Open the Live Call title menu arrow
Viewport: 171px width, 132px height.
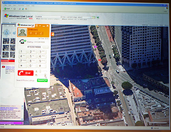(x=40, y=26)
